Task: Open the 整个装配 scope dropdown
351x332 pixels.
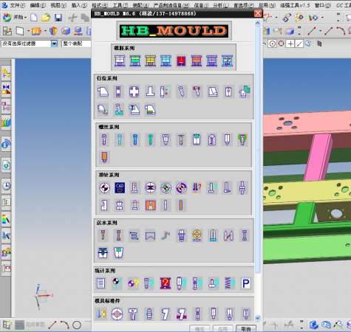Action: [76, 44]
